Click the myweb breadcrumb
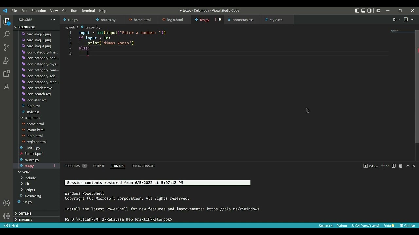Image resolution: width=419 pixels, height=235 pixels. coord(69,27)
